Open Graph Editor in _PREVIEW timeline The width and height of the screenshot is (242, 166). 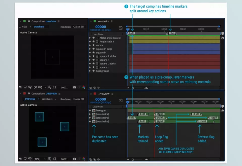(x=121, y=100)
